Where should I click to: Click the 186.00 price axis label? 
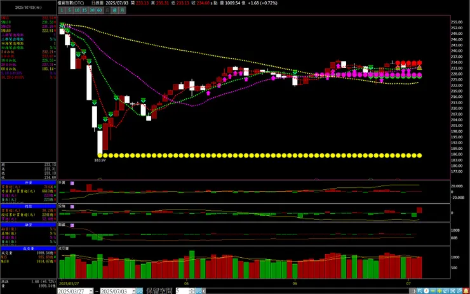(457, 154)
